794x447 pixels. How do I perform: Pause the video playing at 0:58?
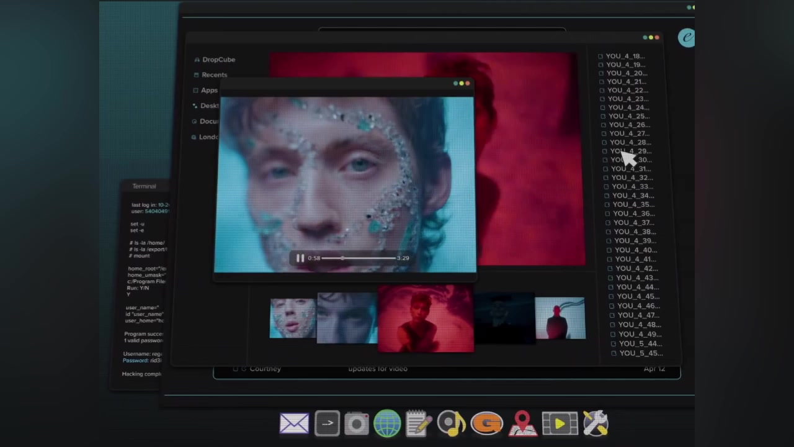300,258
